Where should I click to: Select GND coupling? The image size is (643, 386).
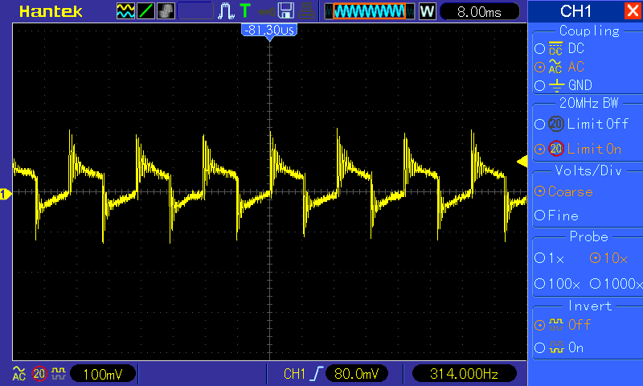tap(563, 85)
